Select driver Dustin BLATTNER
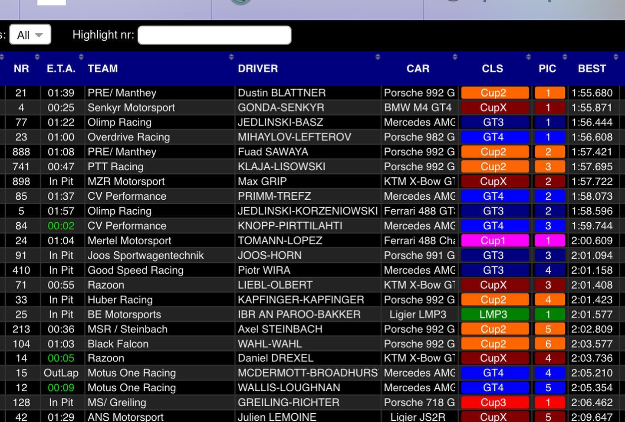Screen dimensions: 625x422 pos(282,93)
